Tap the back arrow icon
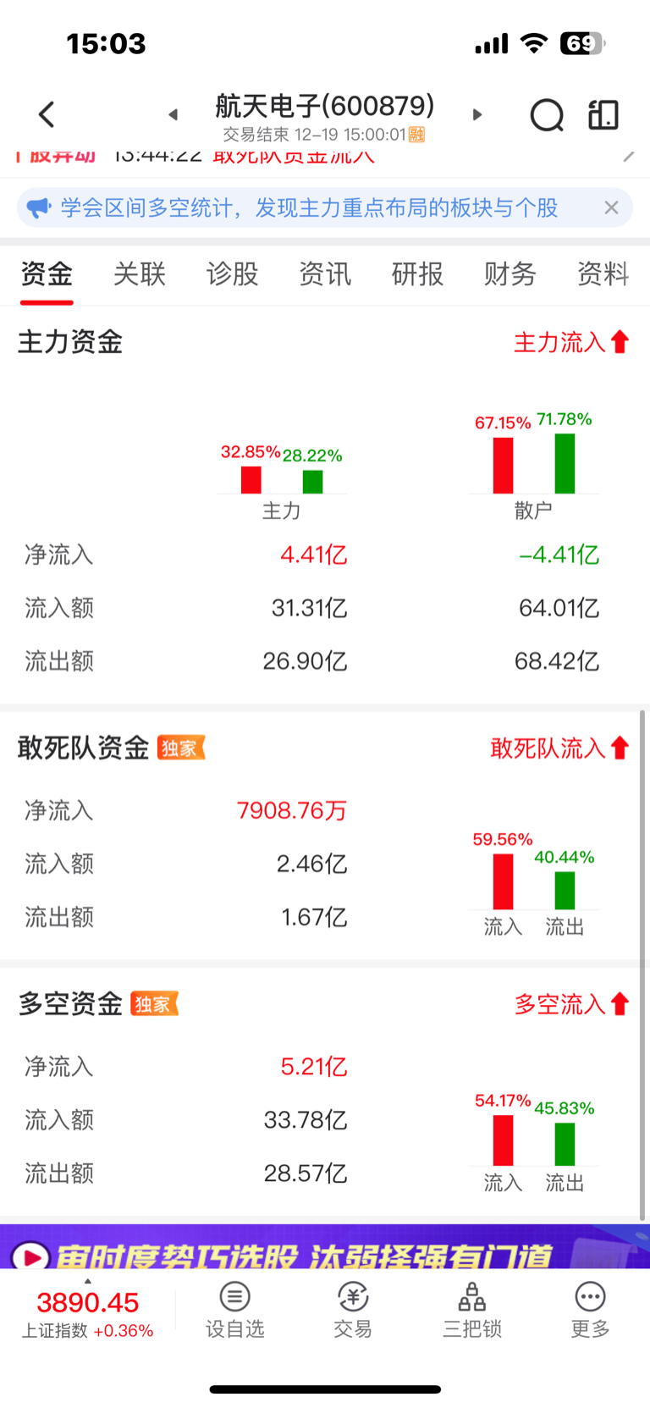 [x=47, y=114]
